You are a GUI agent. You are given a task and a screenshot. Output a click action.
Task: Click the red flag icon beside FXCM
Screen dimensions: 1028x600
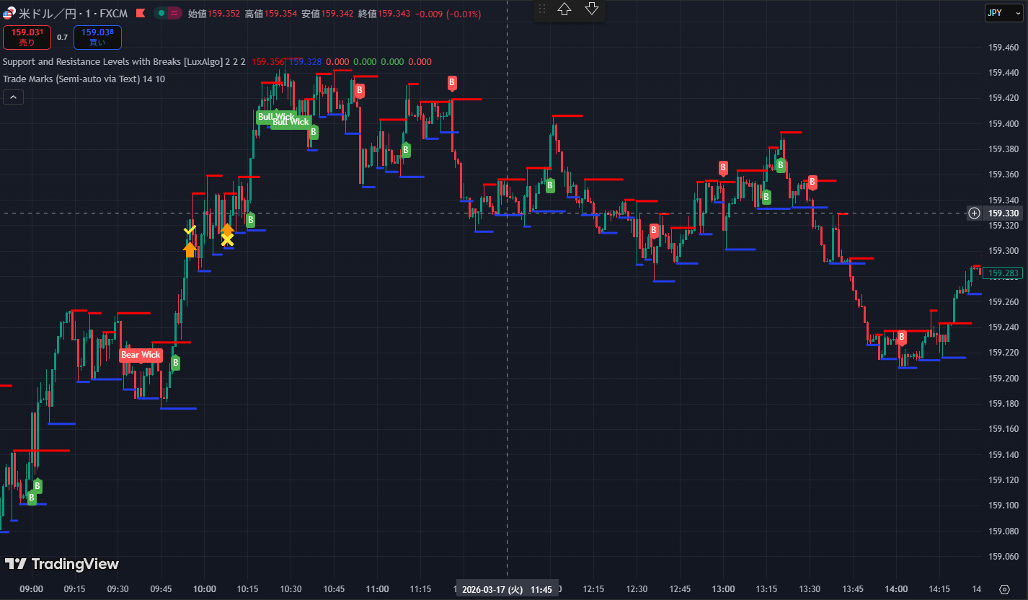[x=140, y=13]
